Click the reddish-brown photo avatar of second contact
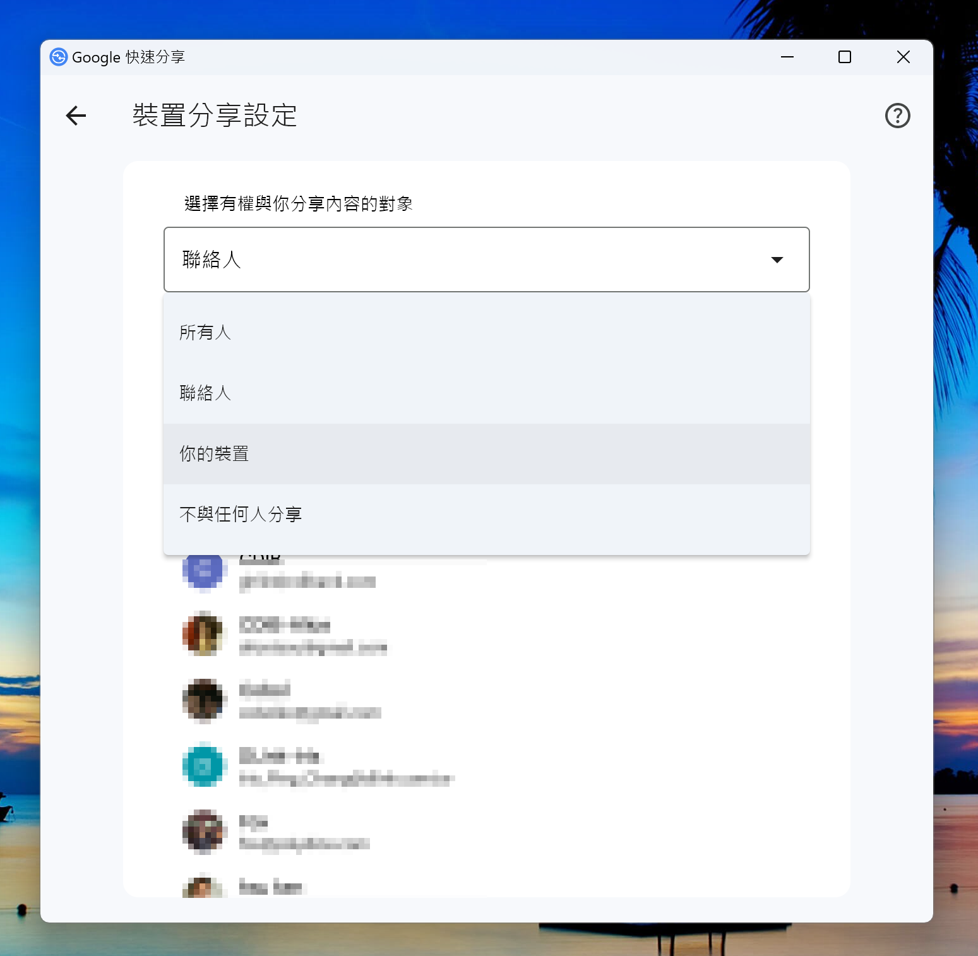 click(203, 633)
